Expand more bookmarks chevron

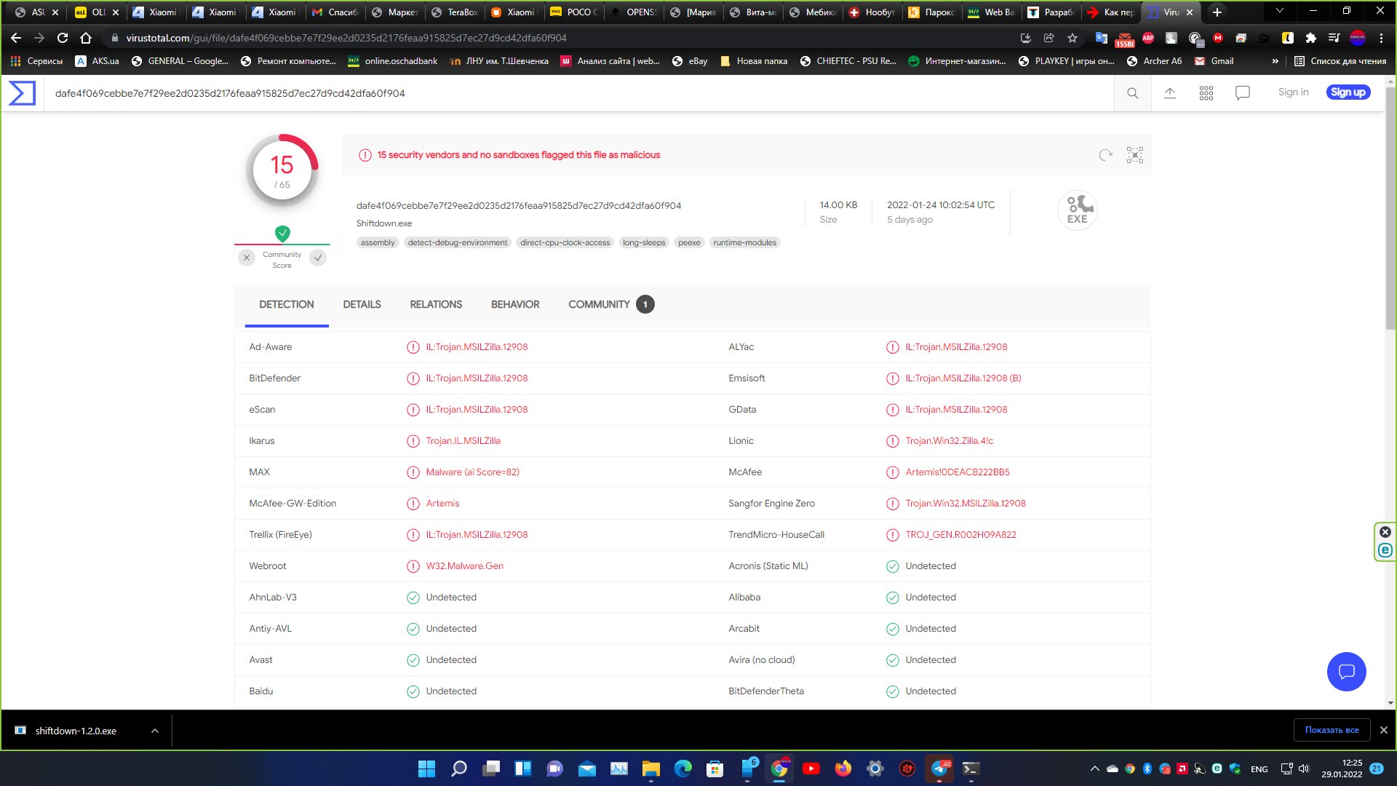[1275, 61]
